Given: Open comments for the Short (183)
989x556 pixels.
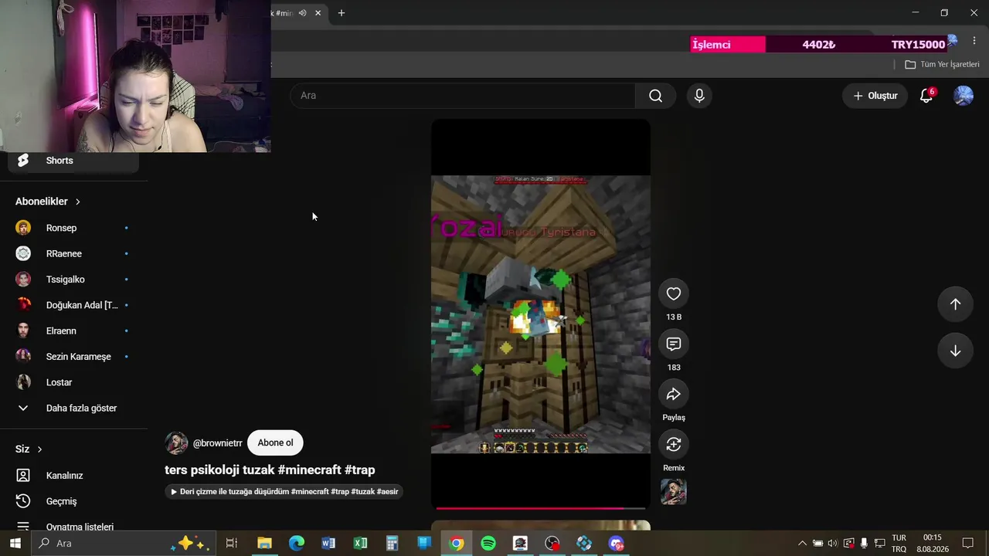Looking at the screenshot, I should (x=674, y=344).
